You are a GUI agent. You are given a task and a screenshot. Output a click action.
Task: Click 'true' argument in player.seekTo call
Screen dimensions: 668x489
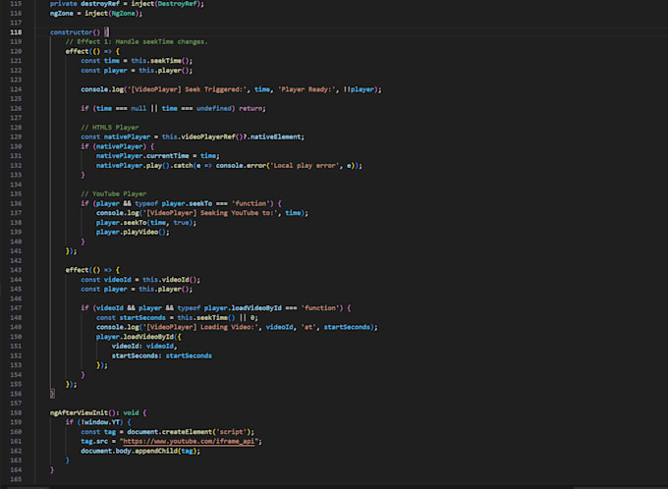(181, 223)
